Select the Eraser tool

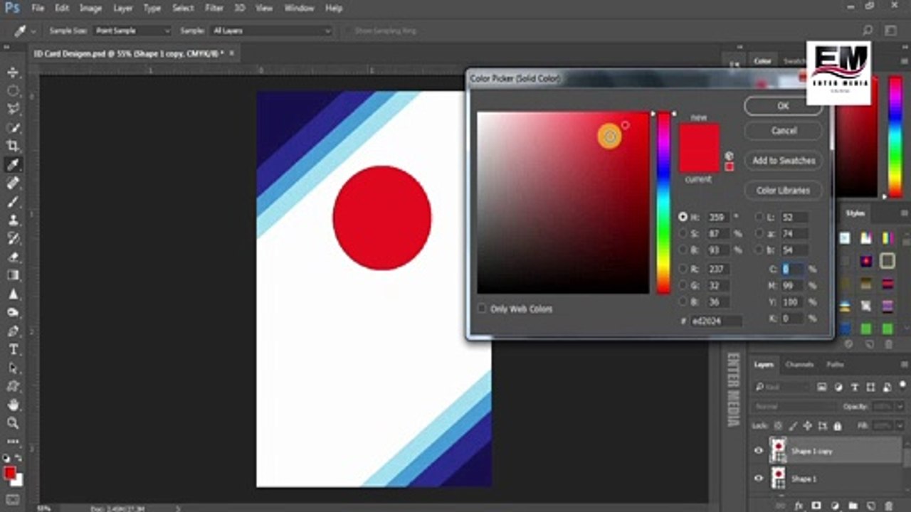[13, 257]
